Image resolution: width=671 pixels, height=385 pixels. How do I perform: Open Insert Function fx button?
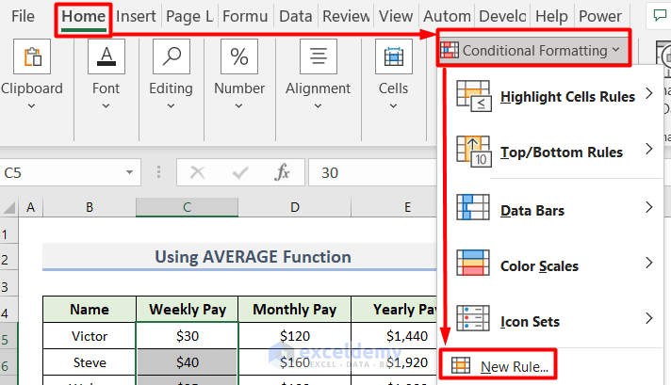[x=282, y=172]
